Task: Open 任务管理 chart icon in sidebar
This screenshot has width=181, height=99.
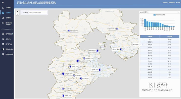Action: pos(3,18)
